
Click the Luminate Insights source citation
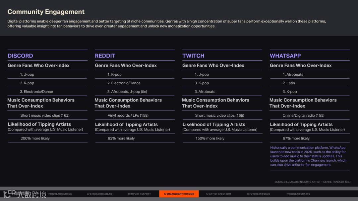point(312,182)
